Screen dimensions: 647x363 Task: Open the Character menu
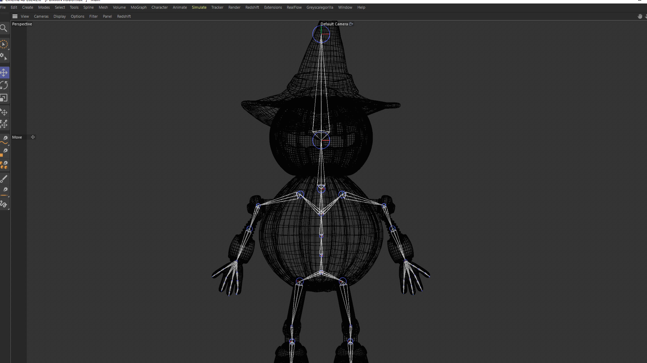[160, 7]
